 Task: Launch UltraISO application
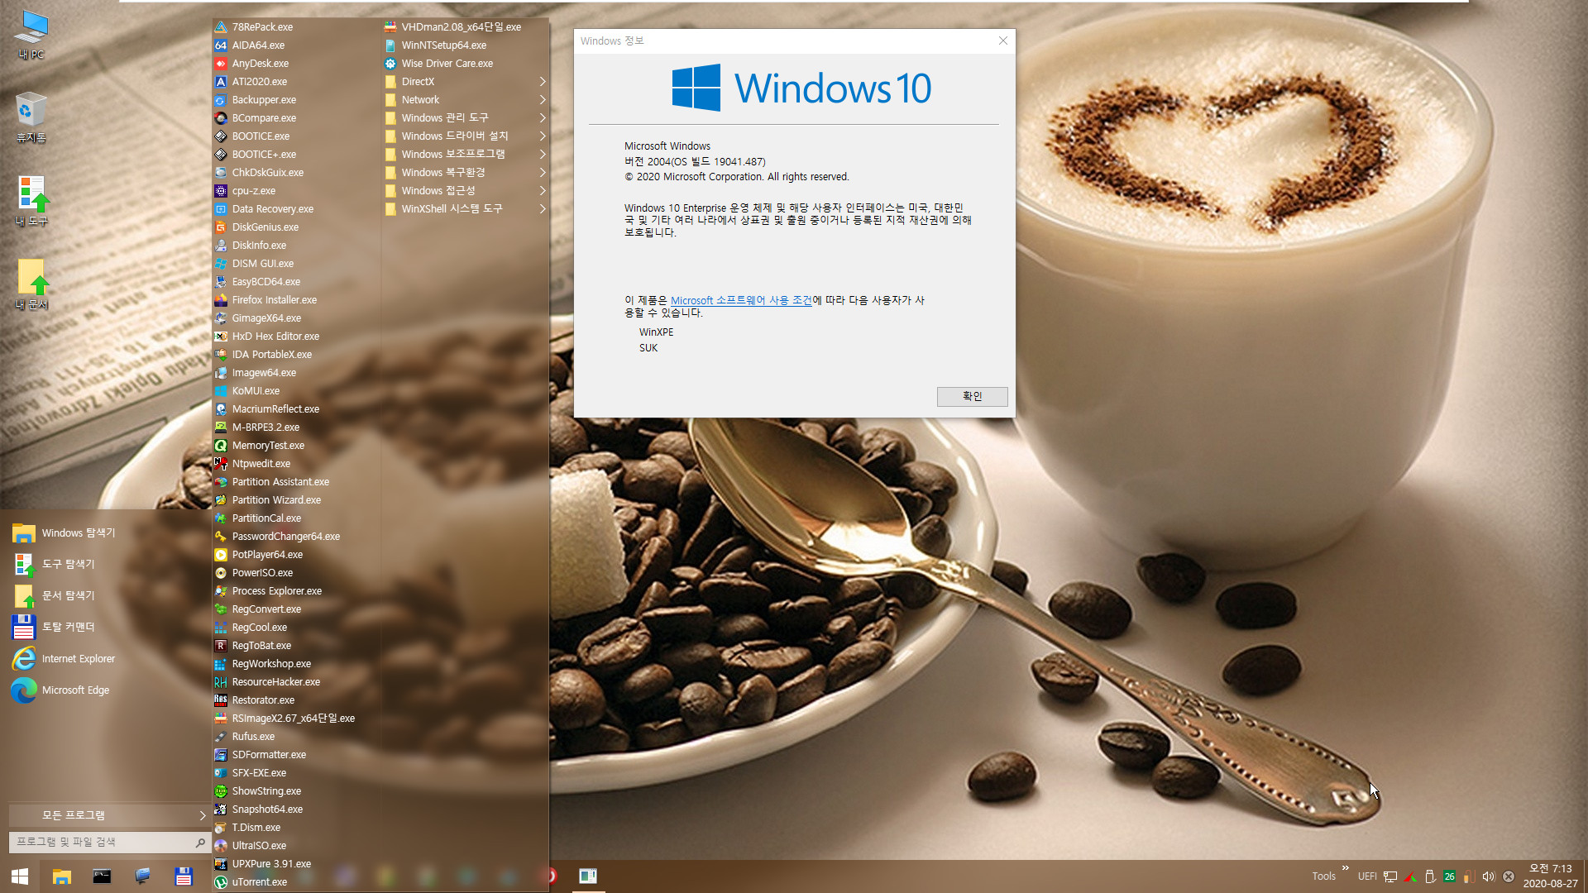[x=259, y=845]
